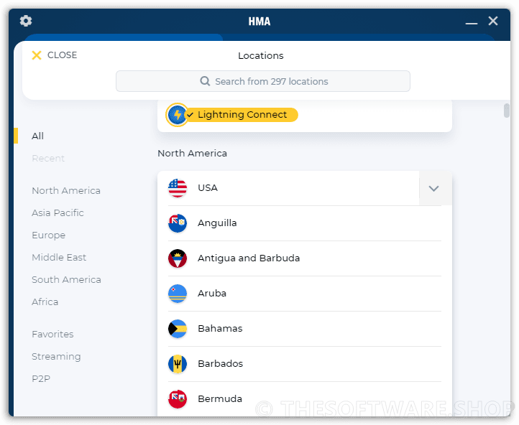Filter by North America in sidebar
Screen dimensions: 519x425
pyautogui.click(x=66, y=191)
